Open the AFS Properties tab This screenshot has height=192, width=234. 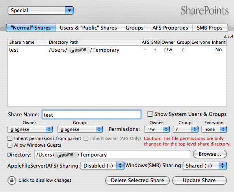170,28
